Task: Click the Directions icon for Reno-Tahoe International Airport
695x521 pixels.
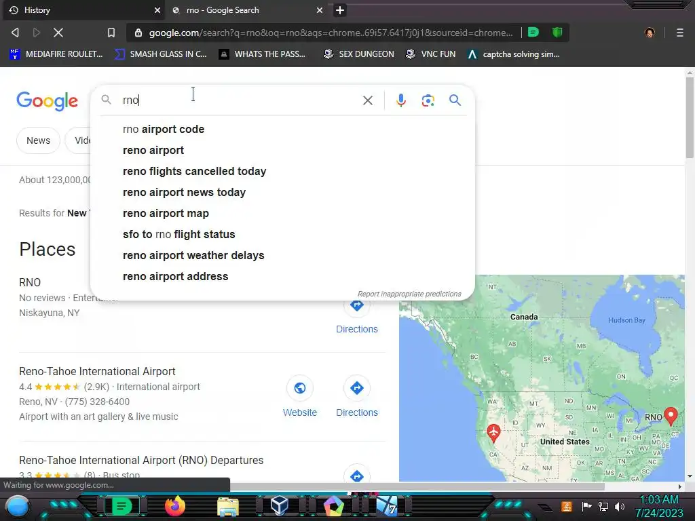Action: (x=357, y=388)
